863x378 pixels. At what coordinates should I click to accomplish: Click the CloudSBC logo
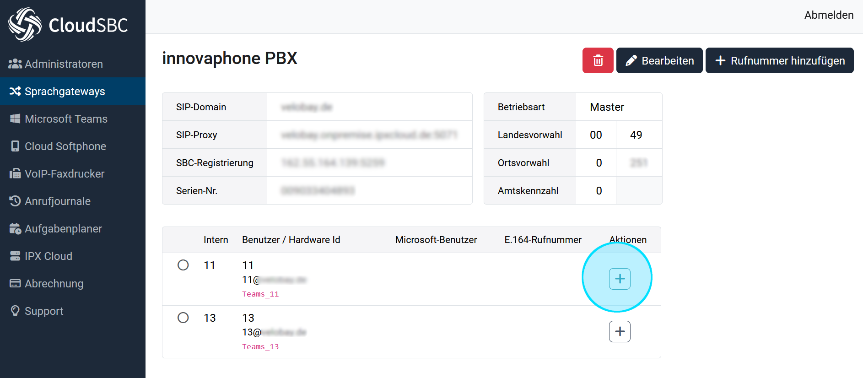click(68, 25)
